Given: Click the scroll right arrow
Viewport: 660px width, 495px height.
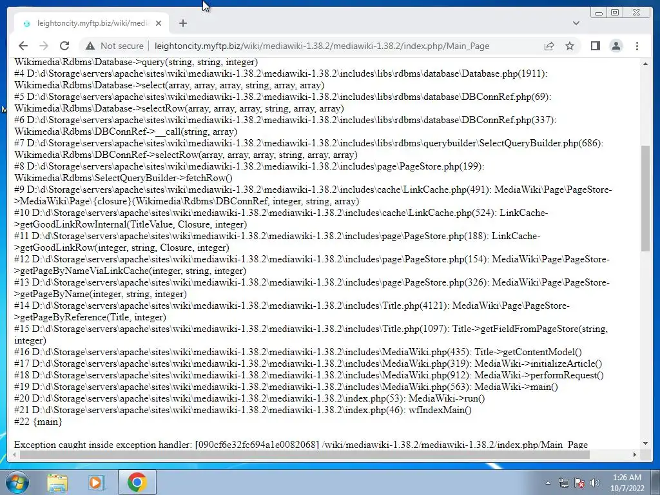Looking at the screenshot, I should tap(635, 454).
